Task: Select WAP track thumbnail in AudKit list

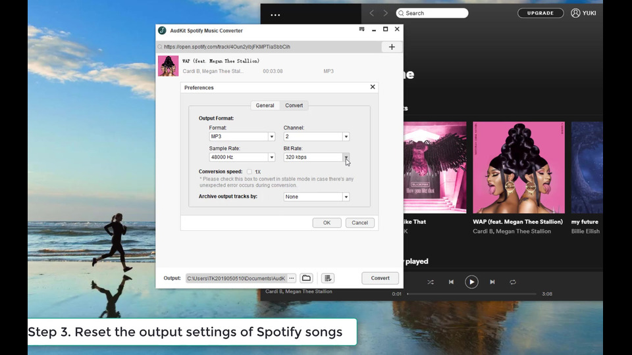Action: 168,66
